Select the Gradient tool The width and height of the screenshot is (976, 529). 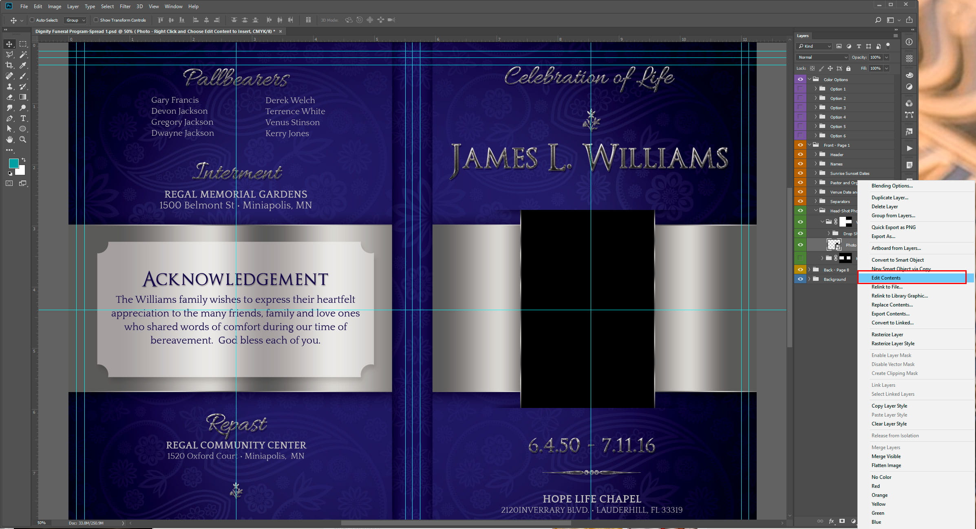pos(23,97)
